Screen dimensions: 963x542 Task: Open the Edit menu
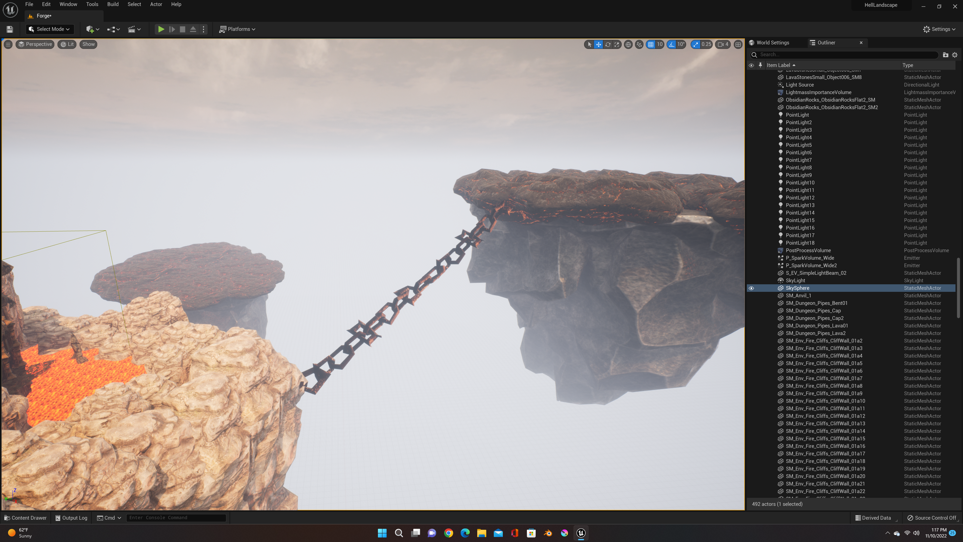46,5
